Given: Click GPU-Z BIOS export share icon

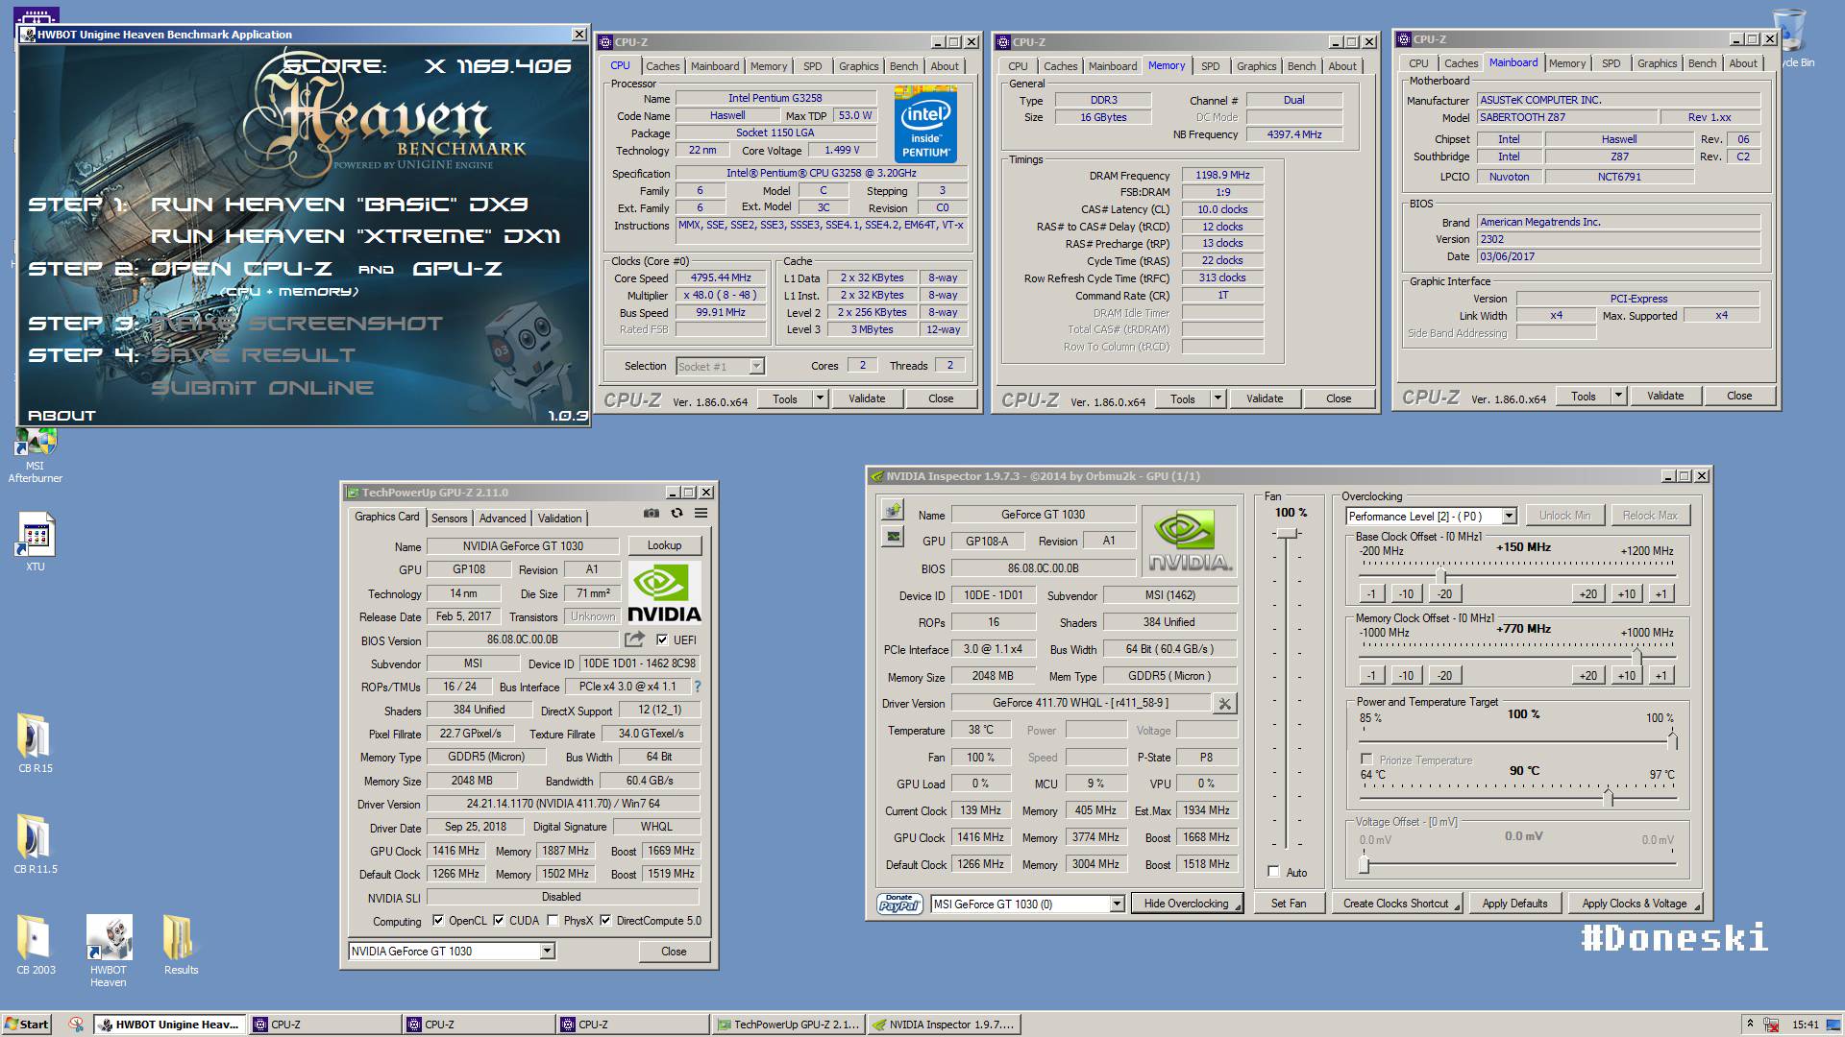Looking at the screenshot, I should coord(634,639).
